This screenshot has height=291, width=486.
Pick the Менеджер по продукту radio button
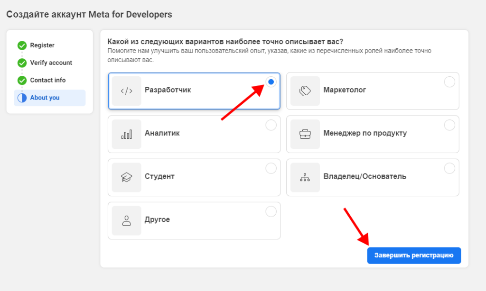coord(449,125)
